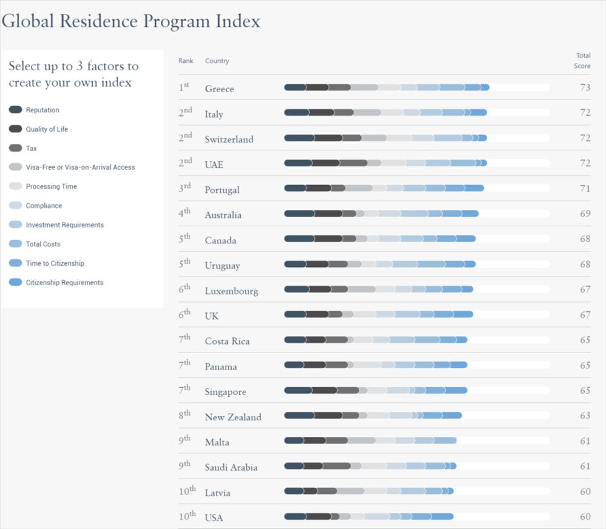
Task: Click the Country column header
Action: pos(217,61)
